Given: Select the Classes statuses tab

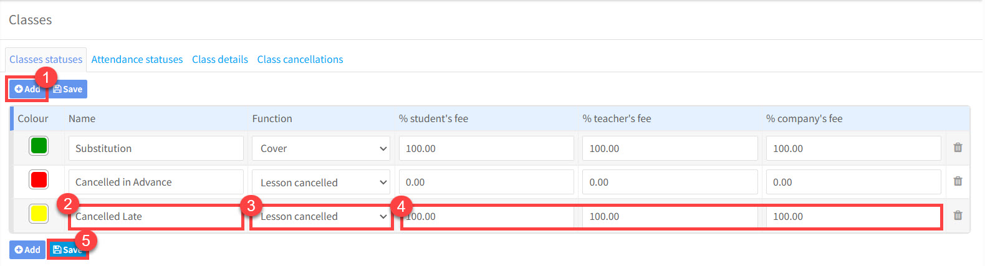Looking at the screenshot, I should click(46, 59).
